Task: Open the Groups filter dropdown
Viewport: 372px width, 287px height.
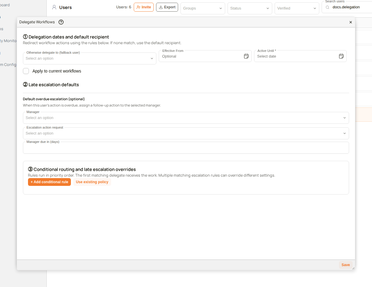Action: coord(203,8)
